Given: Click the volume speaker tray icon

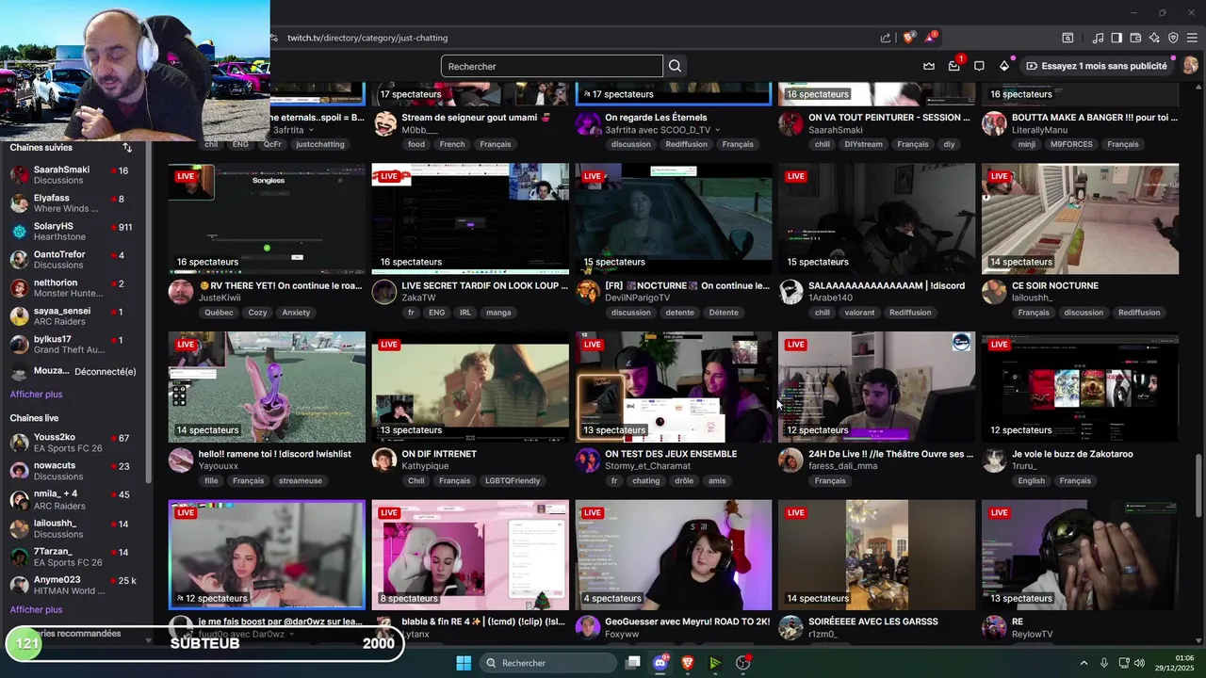Looking at the screenshot, I should [x=1140, y=663].
